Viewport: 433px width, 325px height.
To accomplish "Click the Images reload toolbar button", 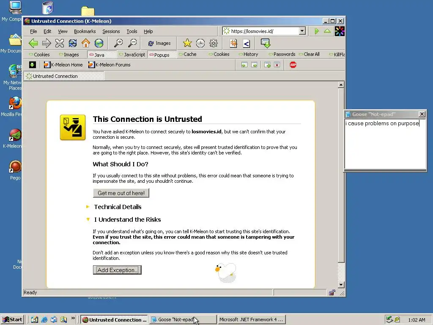I will click(x=159, y=44).
